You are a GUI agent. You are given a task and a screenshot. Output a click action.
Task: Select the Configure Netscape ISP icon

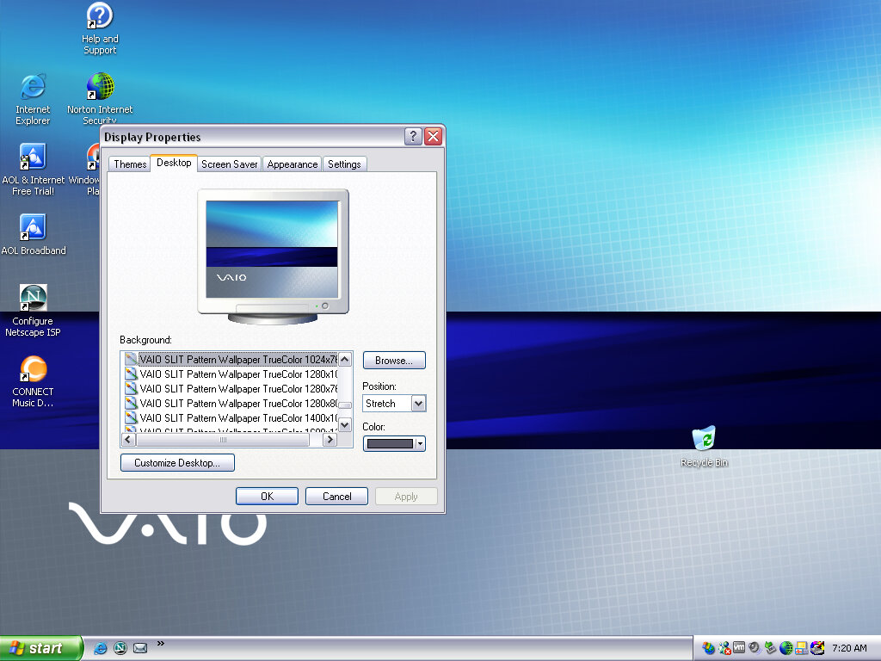(33, 297)
